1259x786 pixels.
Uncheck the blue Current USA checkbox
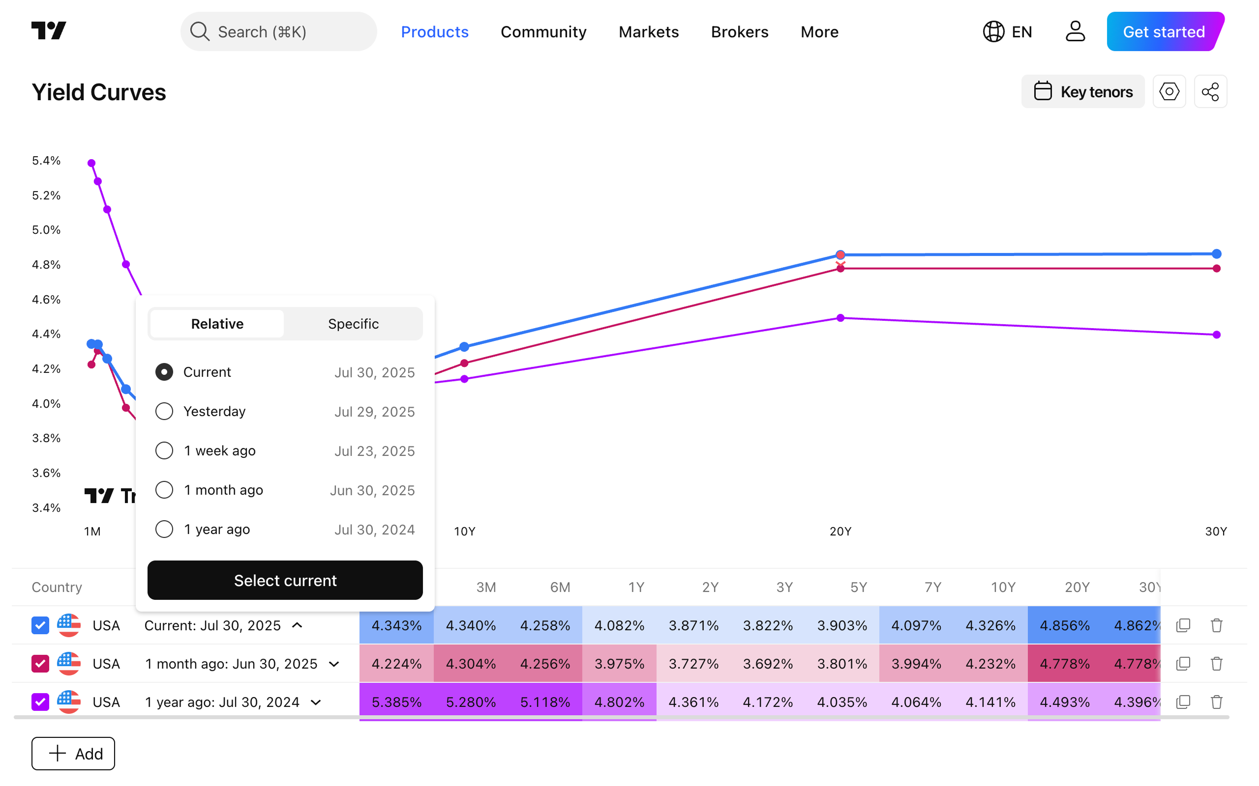click(40, 625)
